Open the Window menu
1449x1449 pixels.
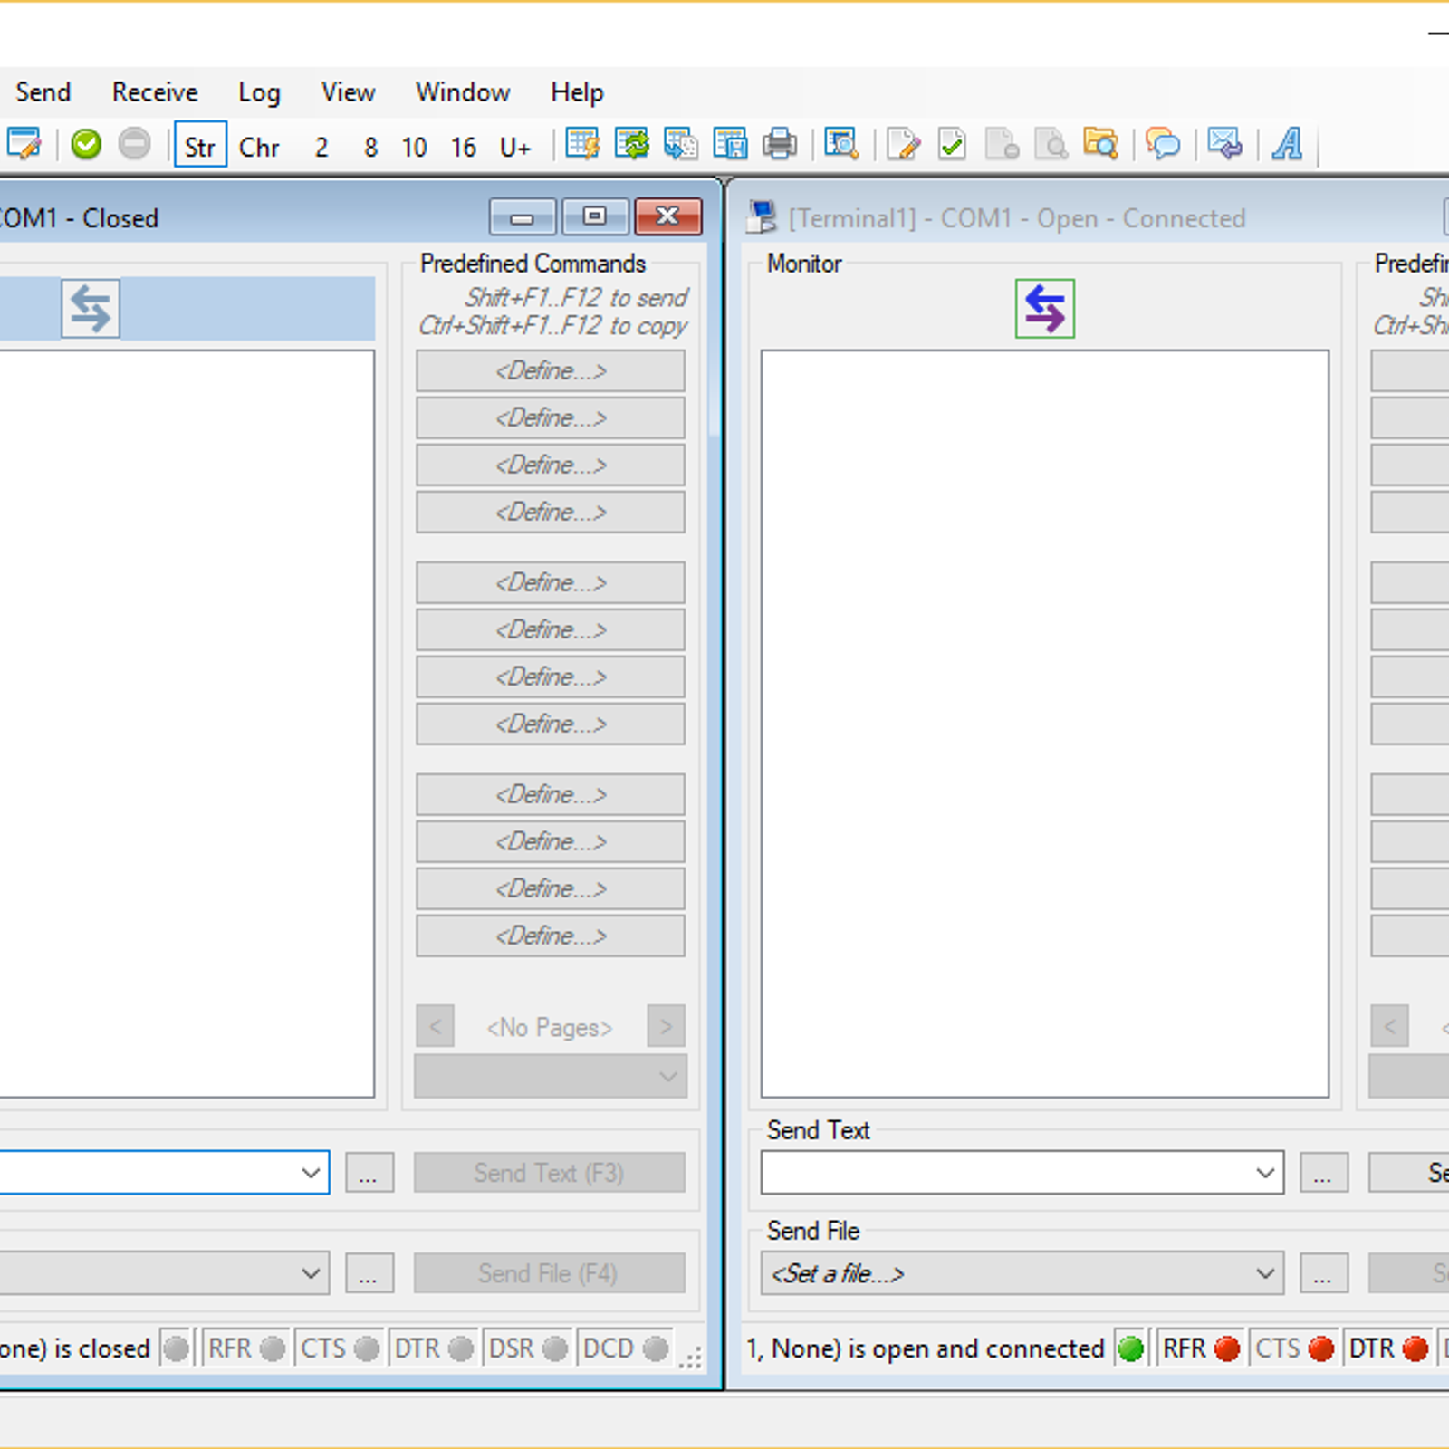click(x=462, y=92)
